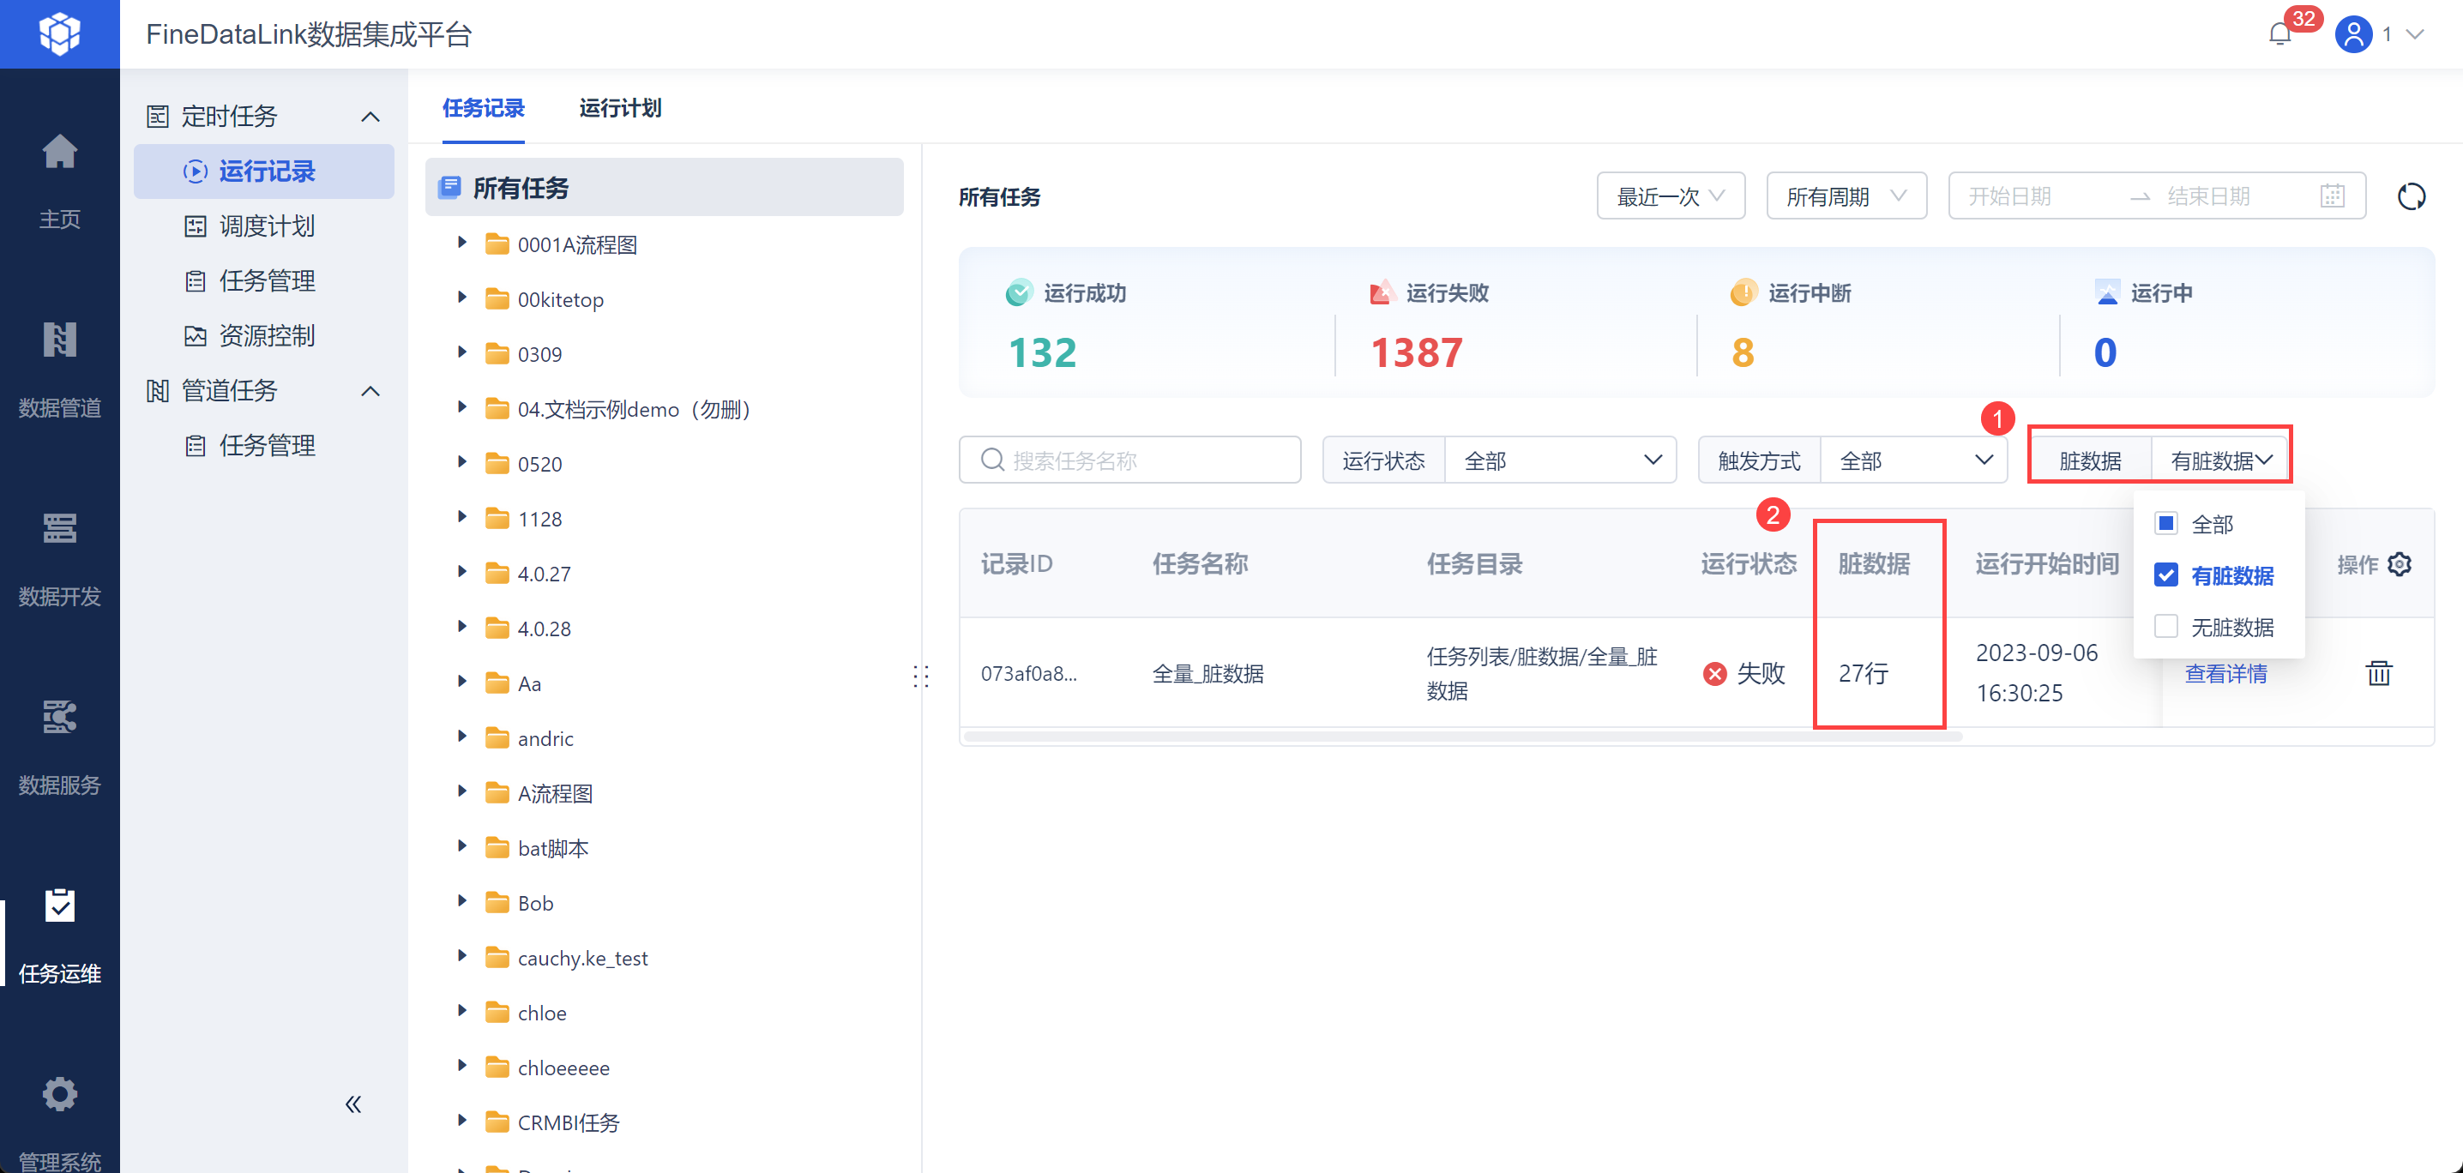Open column settings gear next to 操作

click(x=2399, y=564)
